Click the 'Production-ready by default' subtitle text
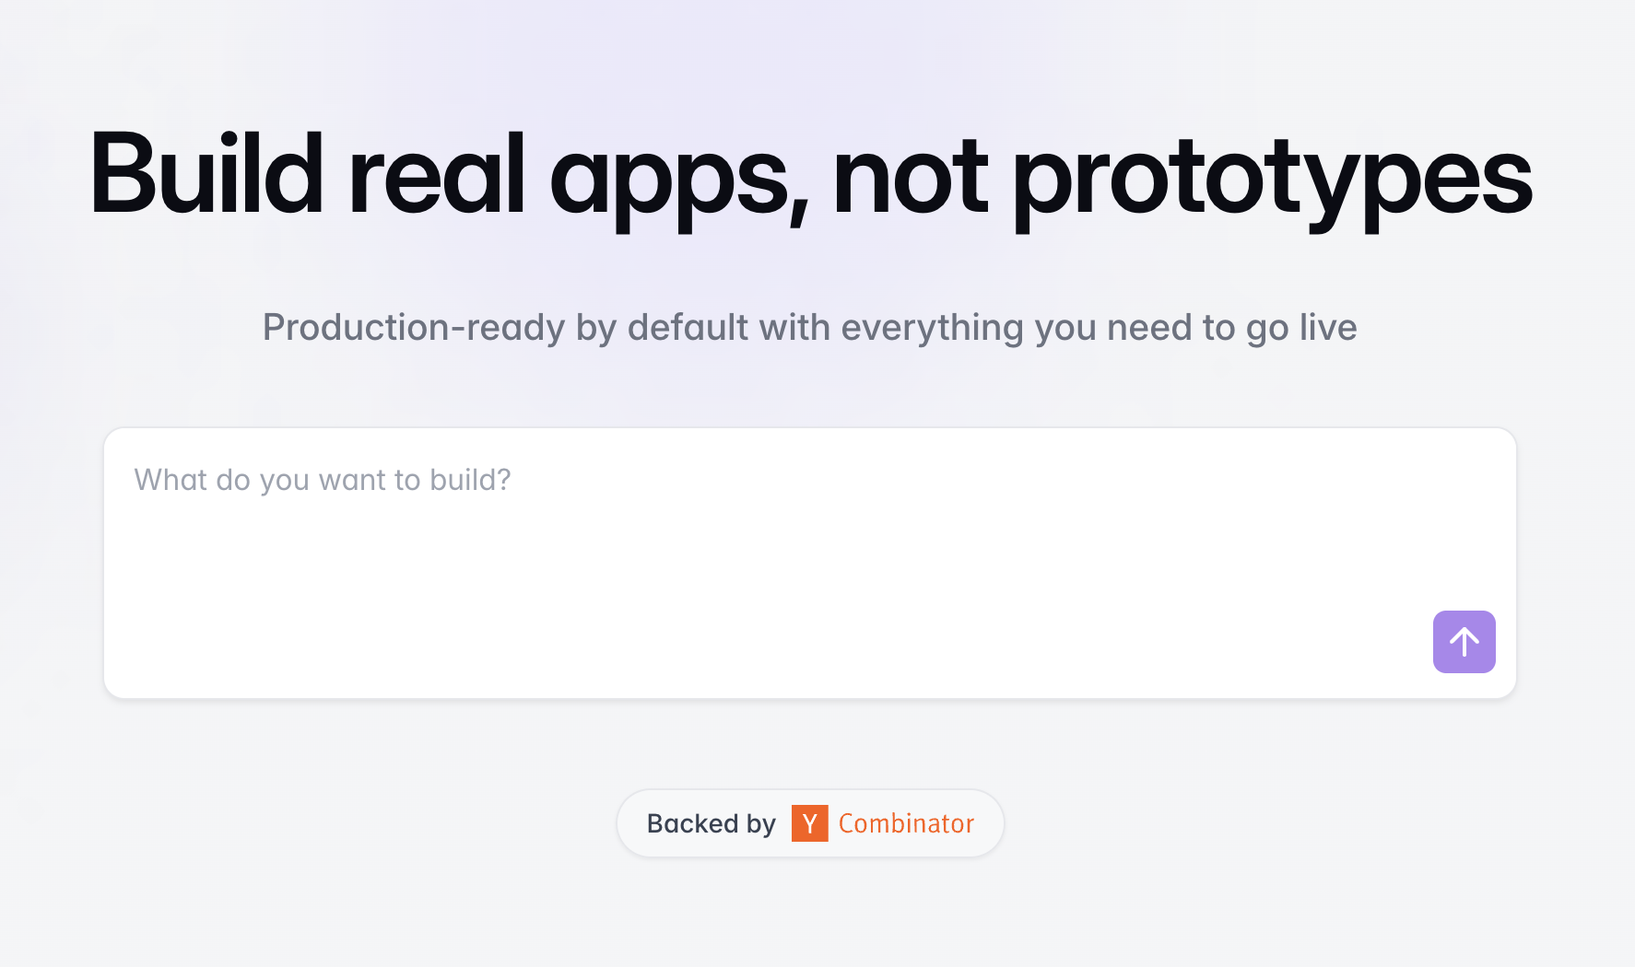The image size is (1635, 967). 809,327
